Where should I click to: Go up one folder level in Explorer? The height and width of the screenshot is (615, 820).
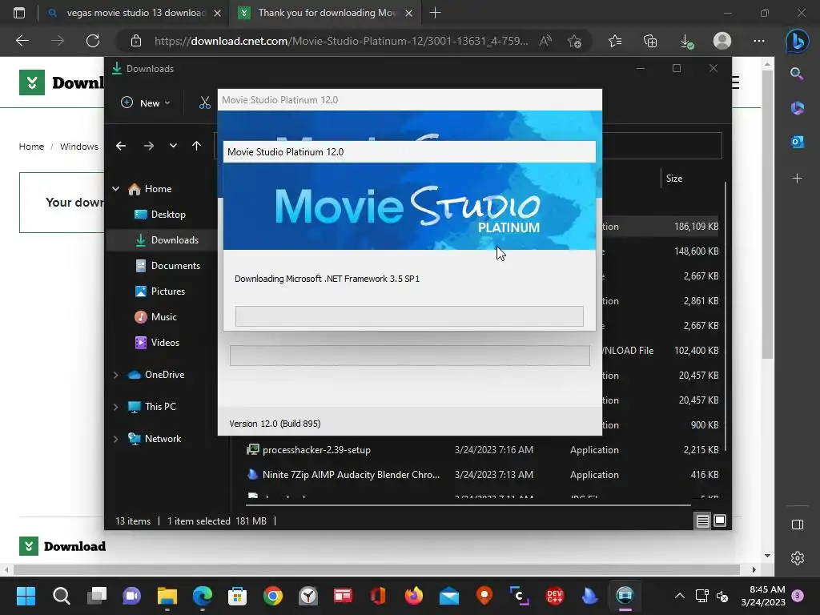coord(197,146)
